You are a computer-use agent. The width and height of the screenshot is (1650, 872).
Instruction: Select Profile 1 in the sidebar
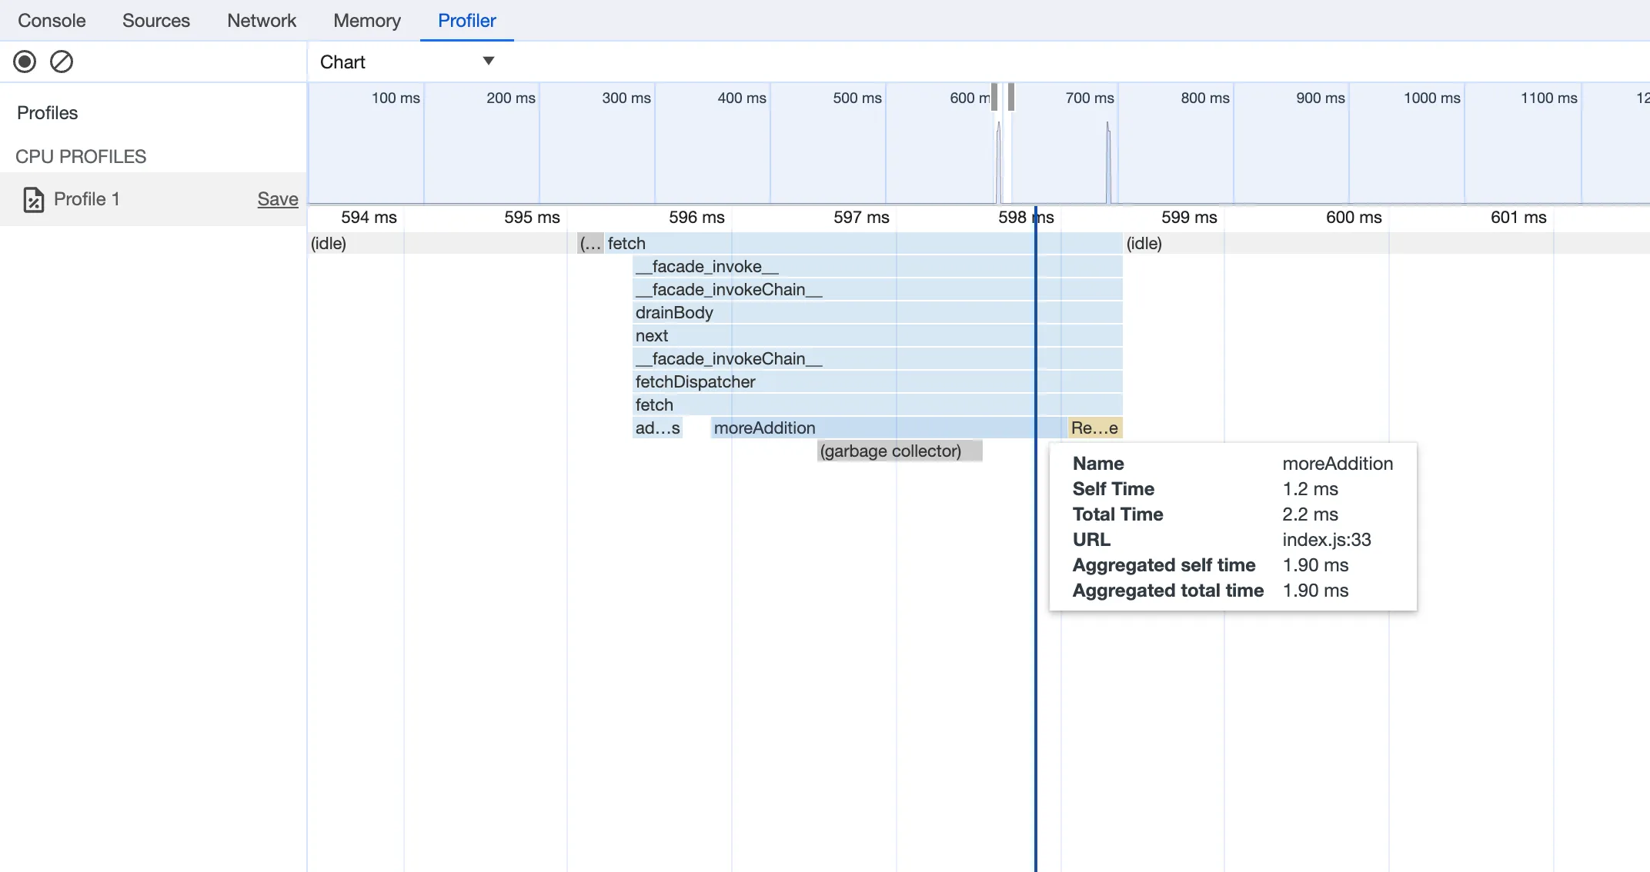pos(87,199)
